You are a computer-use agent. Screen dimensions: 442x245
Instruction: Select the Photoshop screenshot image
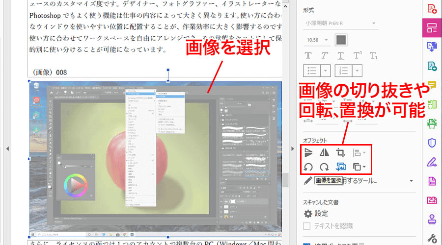pyautogui.click(x=155, y=159)
